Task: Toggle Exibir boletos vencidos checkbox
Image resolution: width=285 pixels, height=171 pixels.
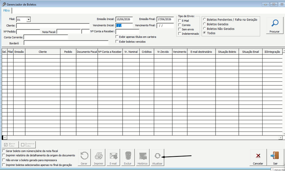Action: point(117,42)
